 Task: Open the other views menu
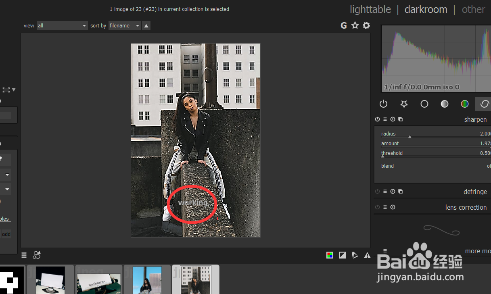pos(474,9)
